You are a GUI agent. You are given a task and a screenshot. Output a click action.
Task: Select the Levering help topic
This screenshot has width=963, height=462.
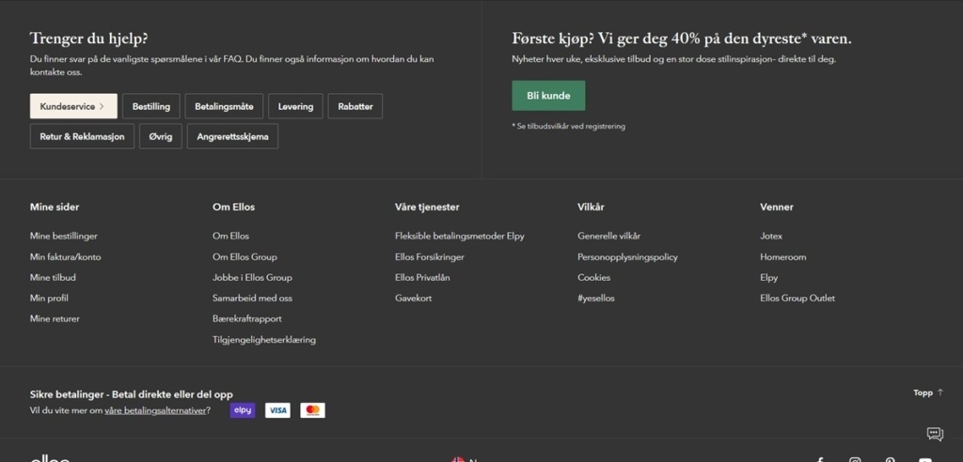[x=295, y=106]
